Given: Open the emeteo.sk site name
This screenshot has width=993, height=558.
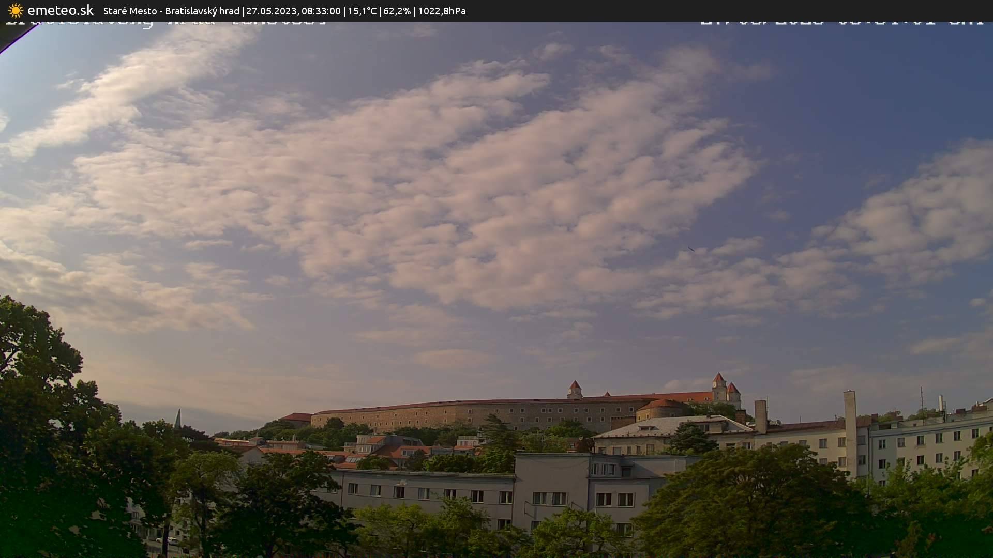Looking at the screenshot, I should click(x=61, y=10).
